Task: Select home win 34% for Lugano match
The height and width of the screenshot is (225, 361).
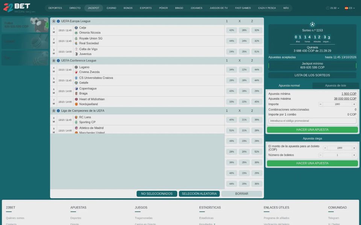Action: point(231,70)
